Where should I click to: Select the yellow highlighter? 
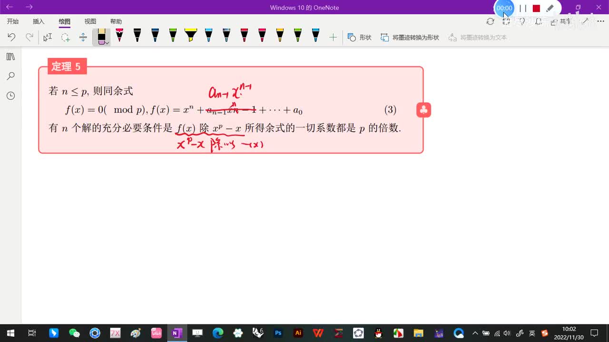coord(191,35)
